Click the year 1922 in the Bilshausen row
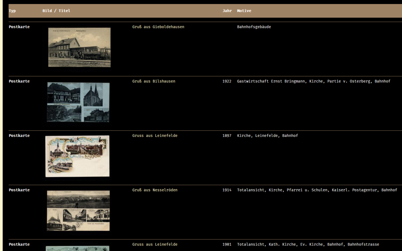The height and width of the screenshot is (251, 402). coord(227,81)
